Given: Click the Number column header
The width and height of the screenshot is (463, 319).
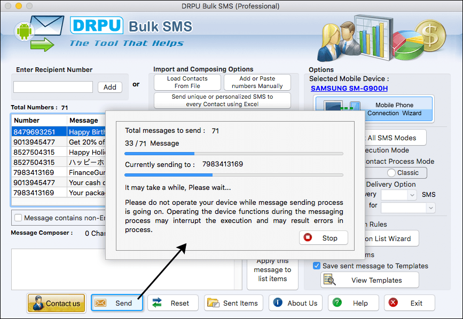Looking at the screenshot, I should coord(40,120).
